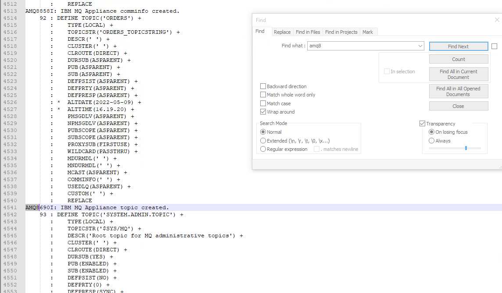Screen dimensions: 502x293
Task: Click line number 4541 in the margin
Action: click(x=10, y=207)
